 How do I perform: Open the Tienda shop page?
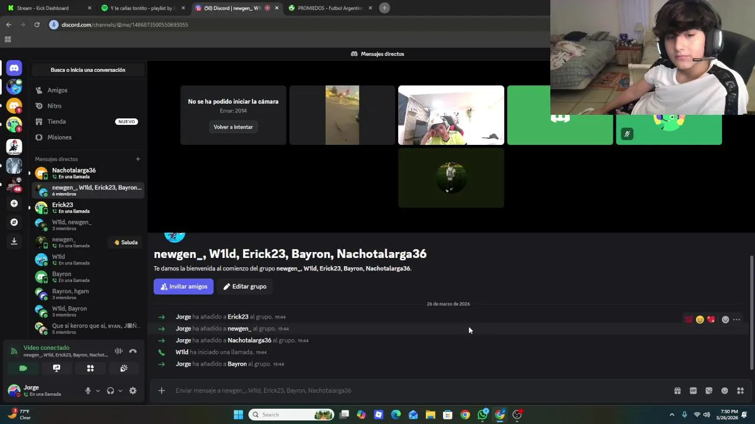[x=88, y=121]
